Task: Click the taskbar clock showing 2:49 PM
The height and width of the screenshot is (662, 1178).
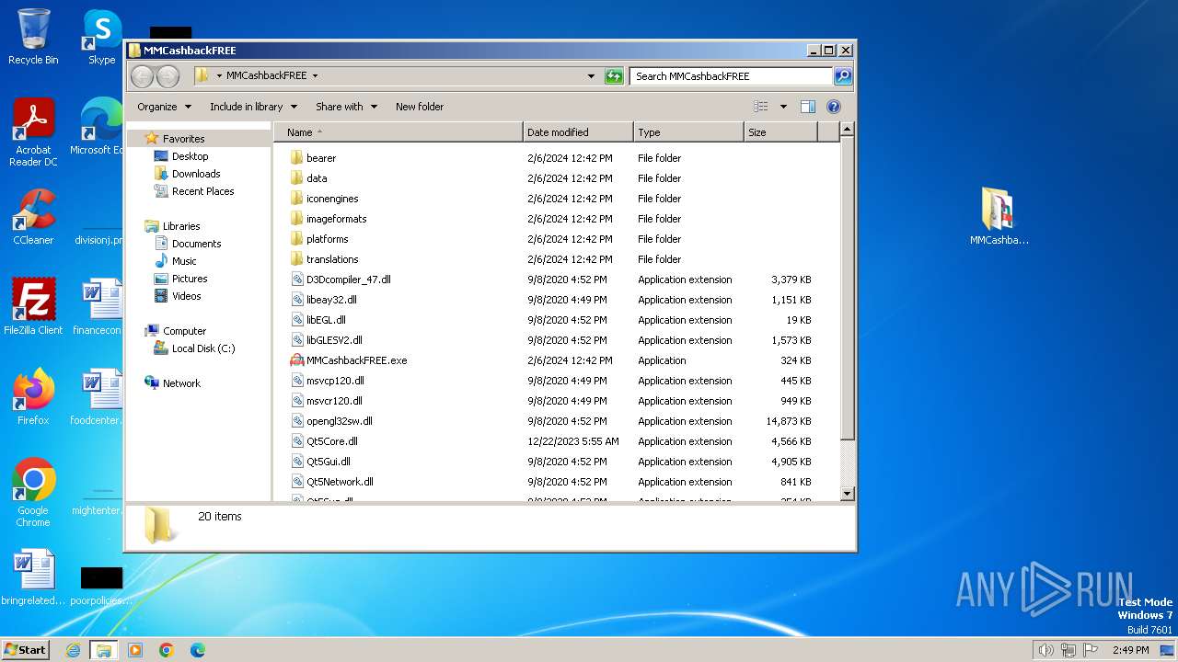Action: 1131,650
